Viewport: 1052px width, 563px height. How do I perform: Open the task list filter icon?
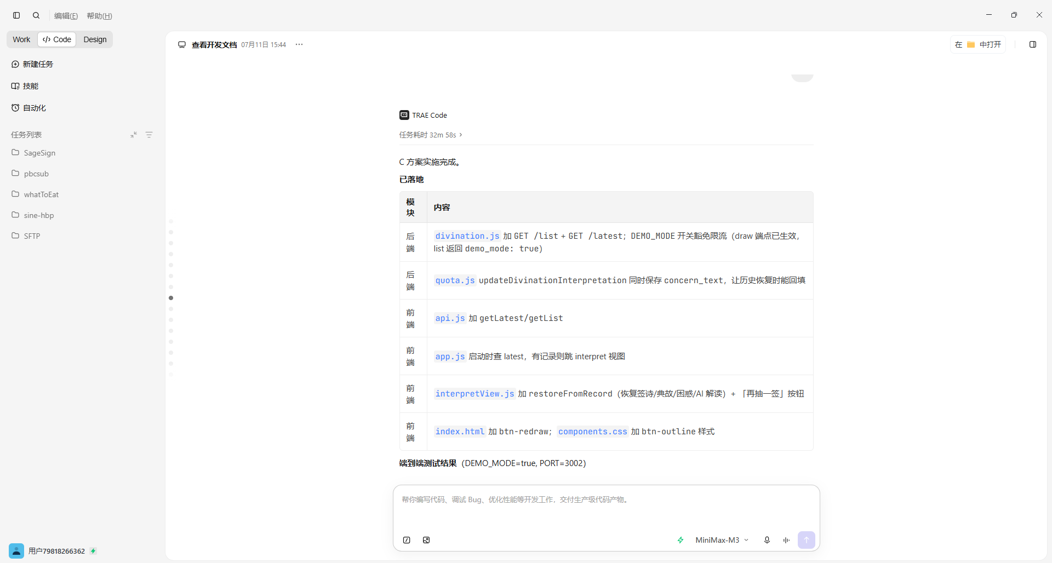(149, 135)
